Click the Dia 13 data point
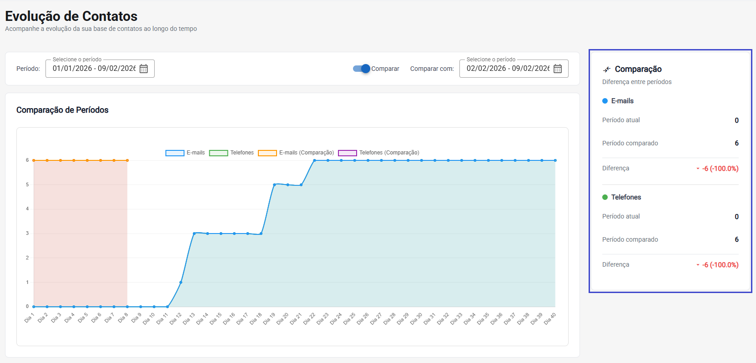Screen dimensions: 756x363 pos(194,234)
